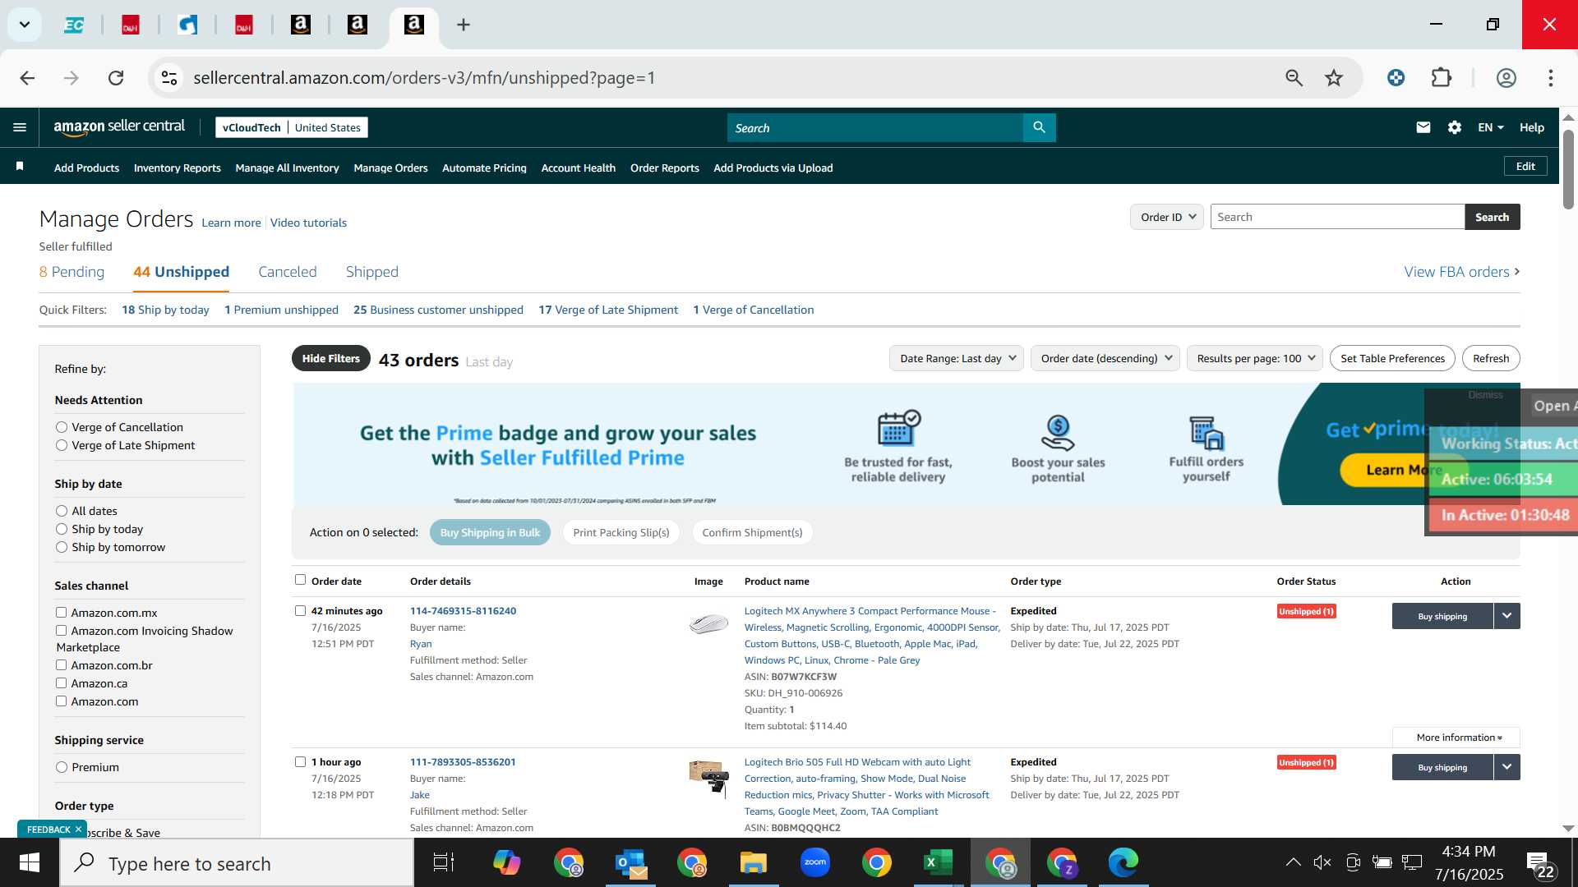Open the Copilot icon on taskbar
This screenshot has height=887, width=1578.
[506, 863]
